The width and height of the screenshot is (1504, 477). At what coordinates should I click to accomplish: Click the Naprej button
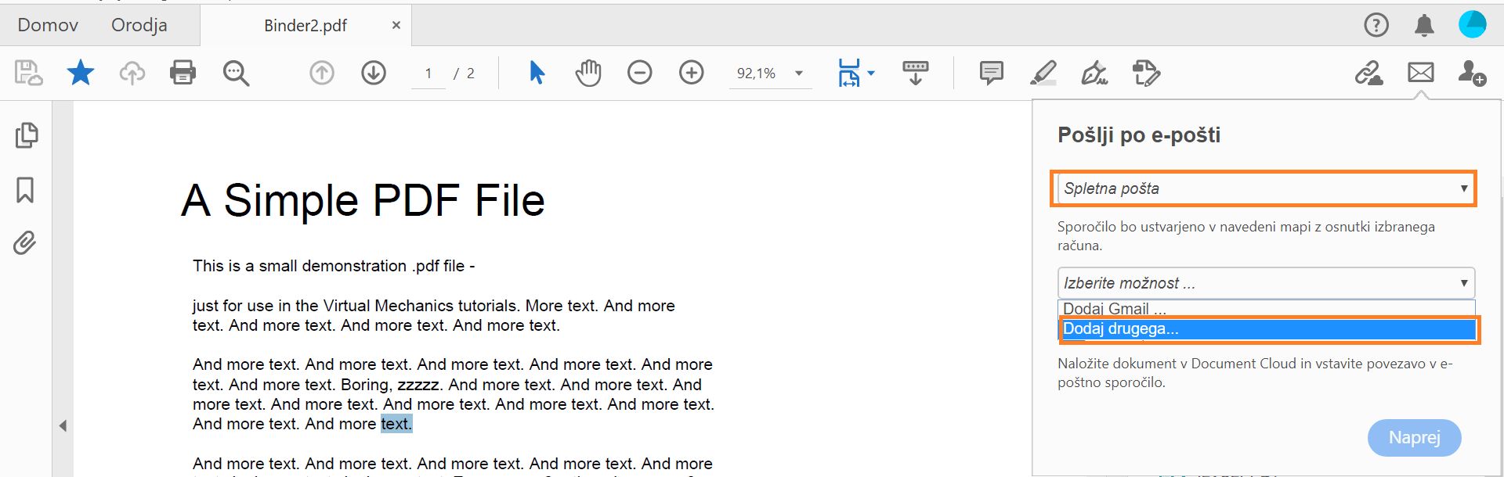pos(1414,437)
